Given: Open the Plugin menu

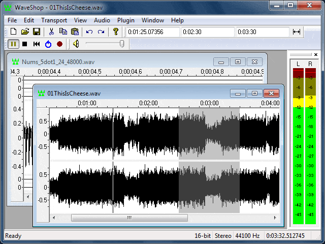Looking at the screenshot, I should (126, 20).
